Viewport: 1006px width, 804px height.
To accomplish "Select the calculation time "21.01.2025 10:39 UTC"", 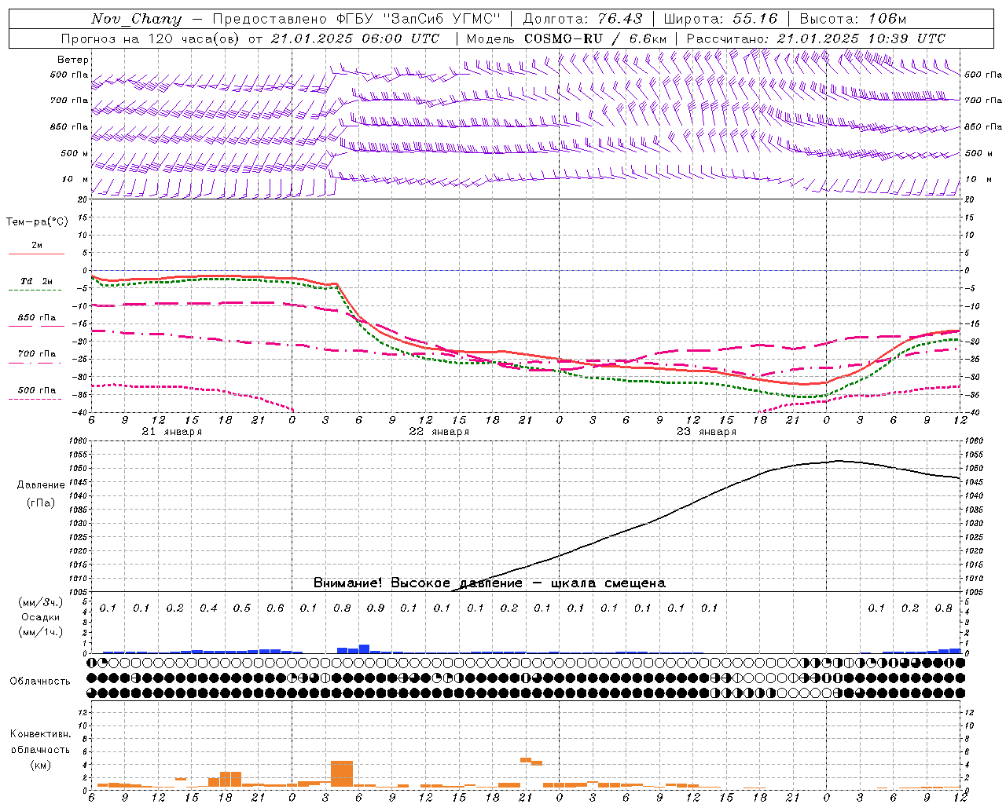I will click(x=861, y=38).
